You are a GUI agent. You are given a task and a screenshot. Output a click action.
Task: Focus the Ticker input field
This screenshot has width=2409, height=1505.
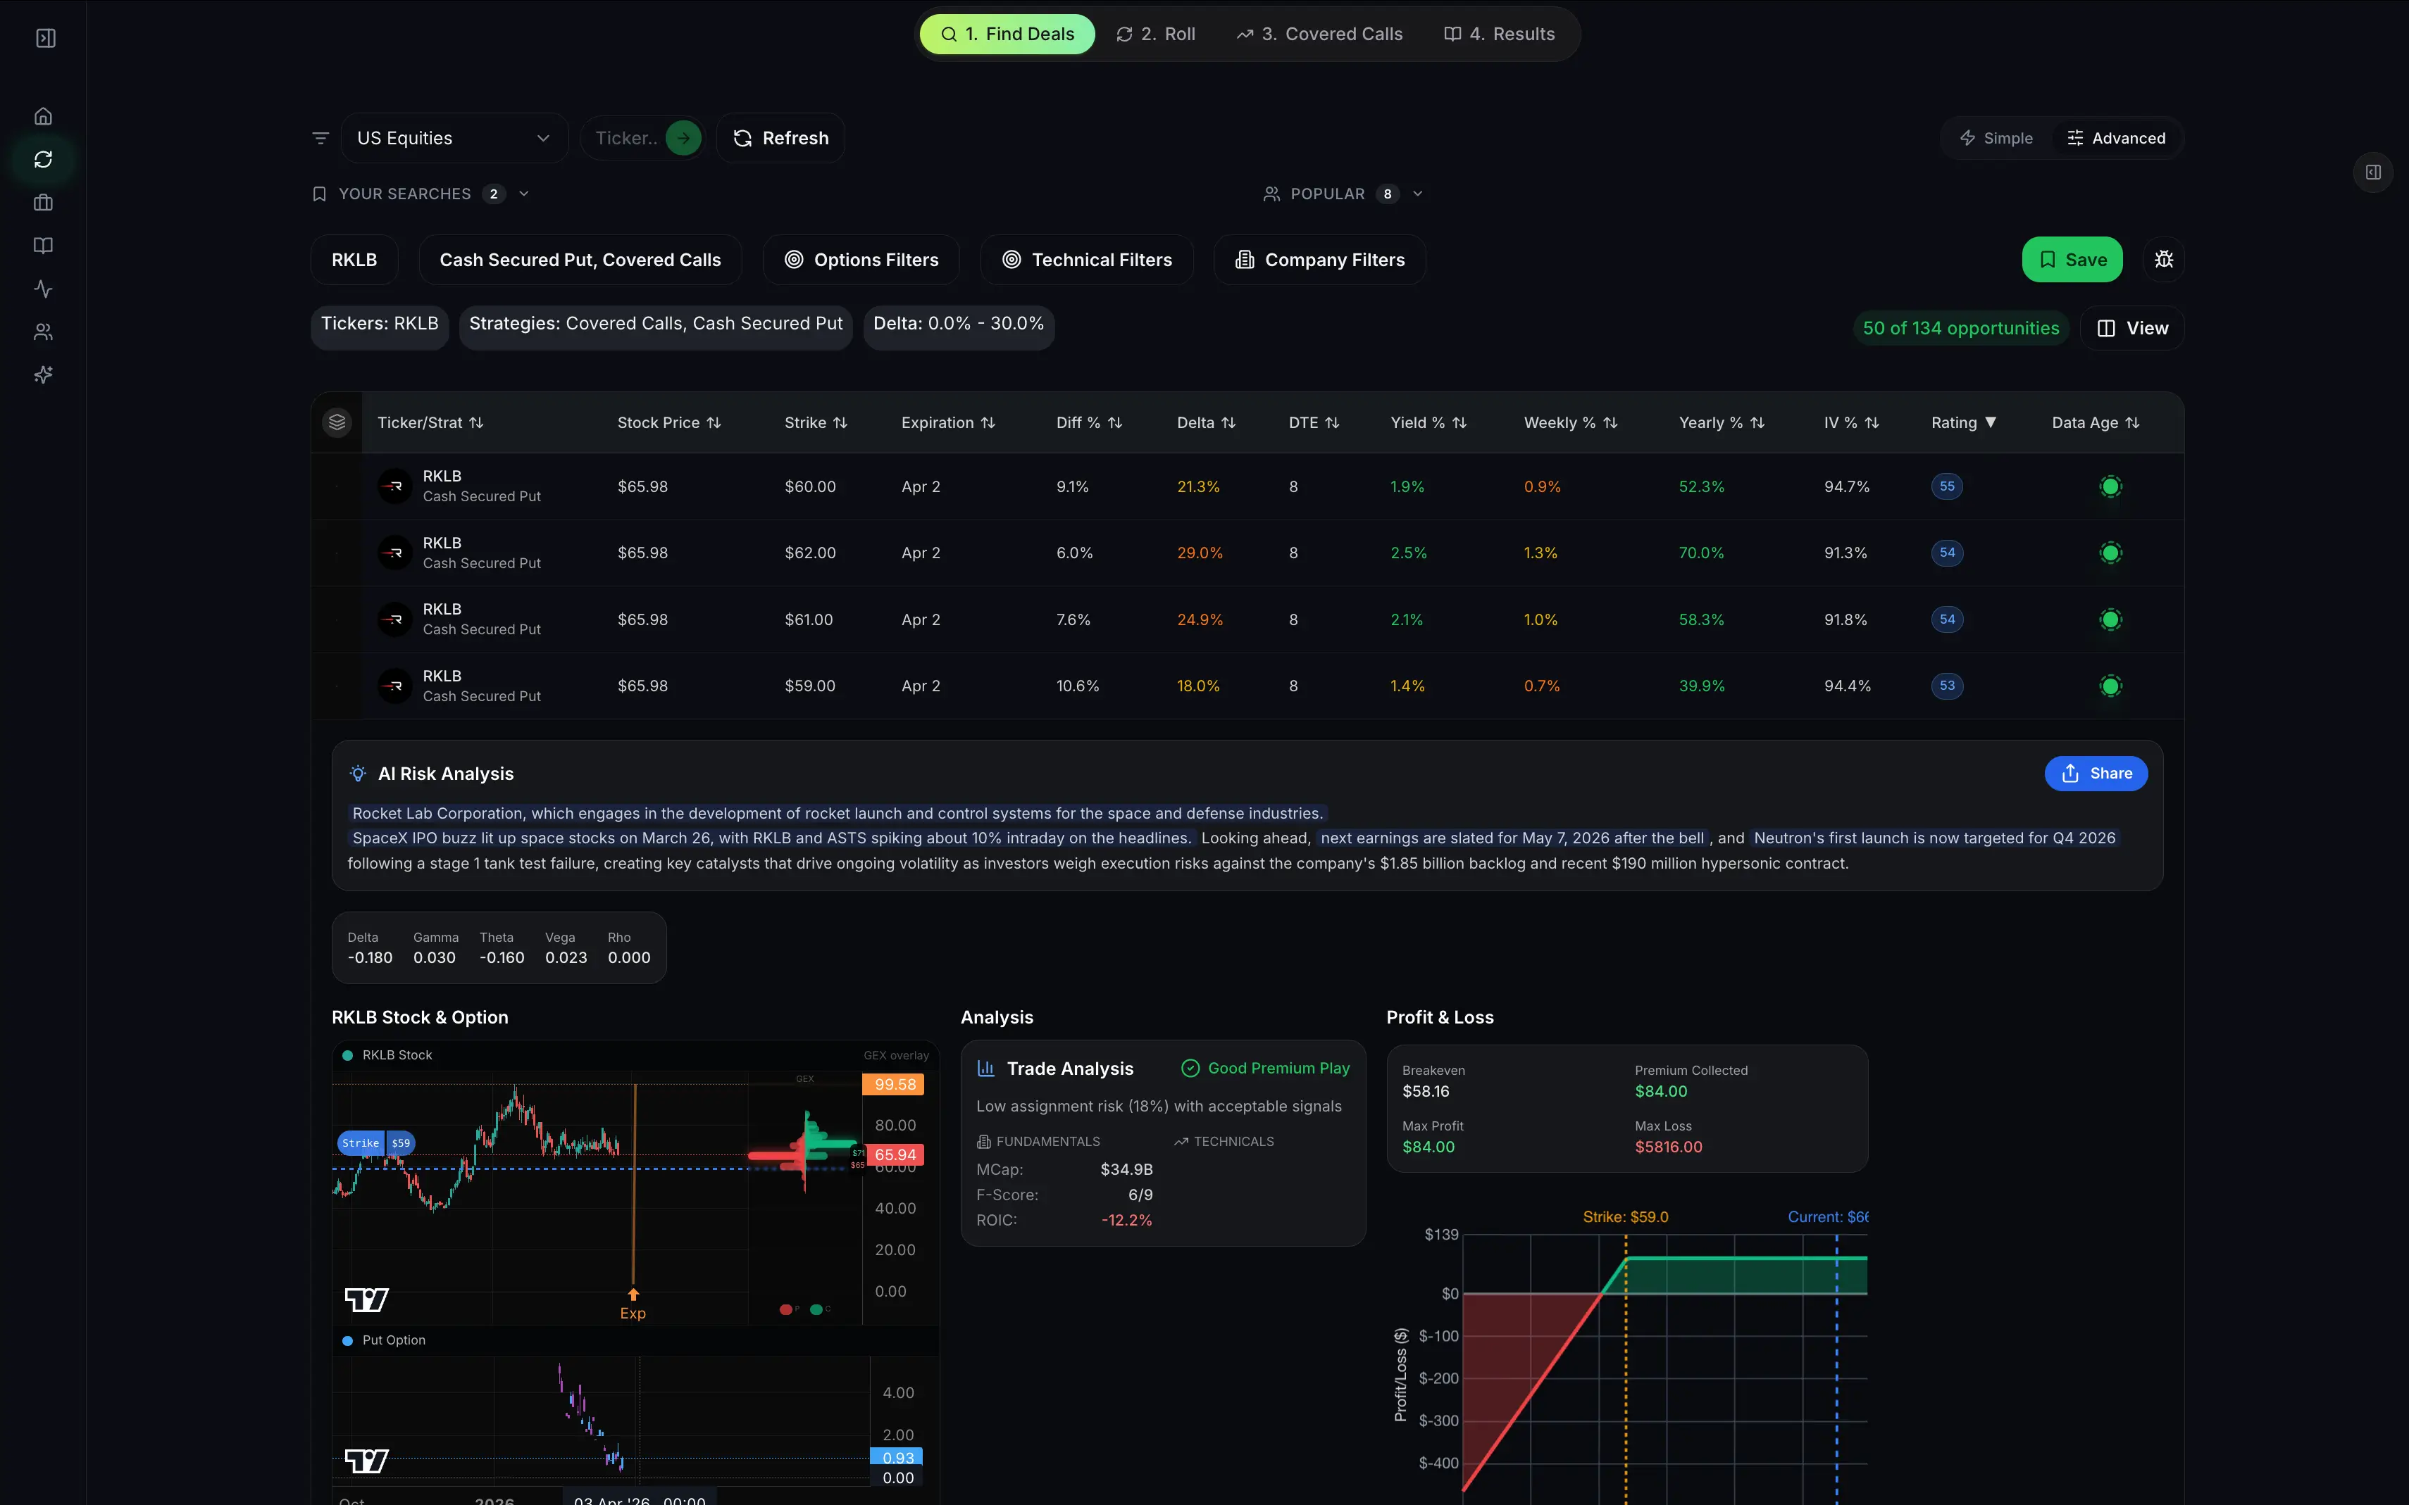(x=625, y=139)
